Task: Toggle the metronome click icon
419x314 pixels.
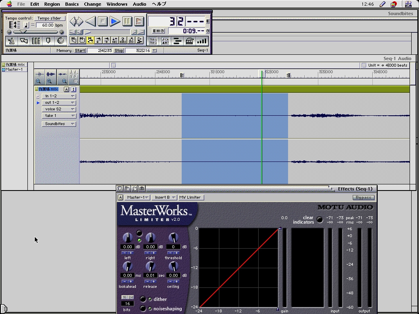Action: [x=11, y=41]
